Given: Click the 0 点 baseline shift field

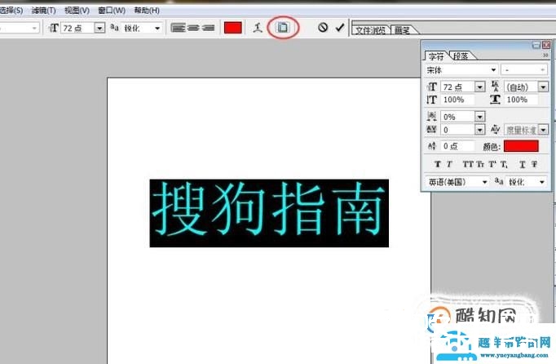Looking at the screenshot, I should (x=458, y=146).
